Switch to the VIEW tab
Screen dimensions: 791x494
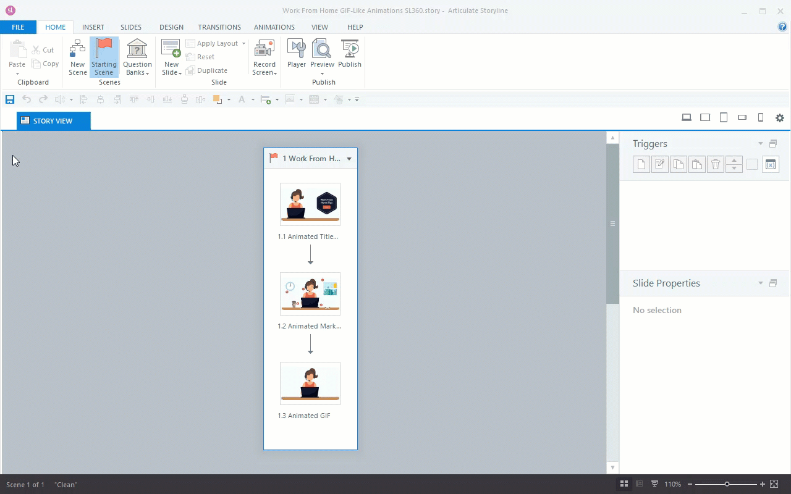[319, 27]
